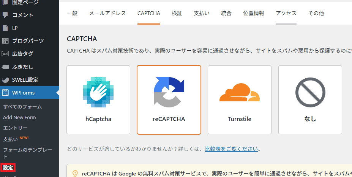
Task: Click the reCAPTCHA は Google の無料 notice text
Action: click(x=217, y=174)
